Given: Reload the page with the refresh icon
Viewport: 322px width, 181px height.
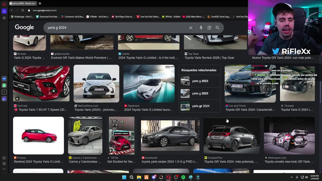Looking at the screenshot, I should pyautogui.click(x=23, y=10).
